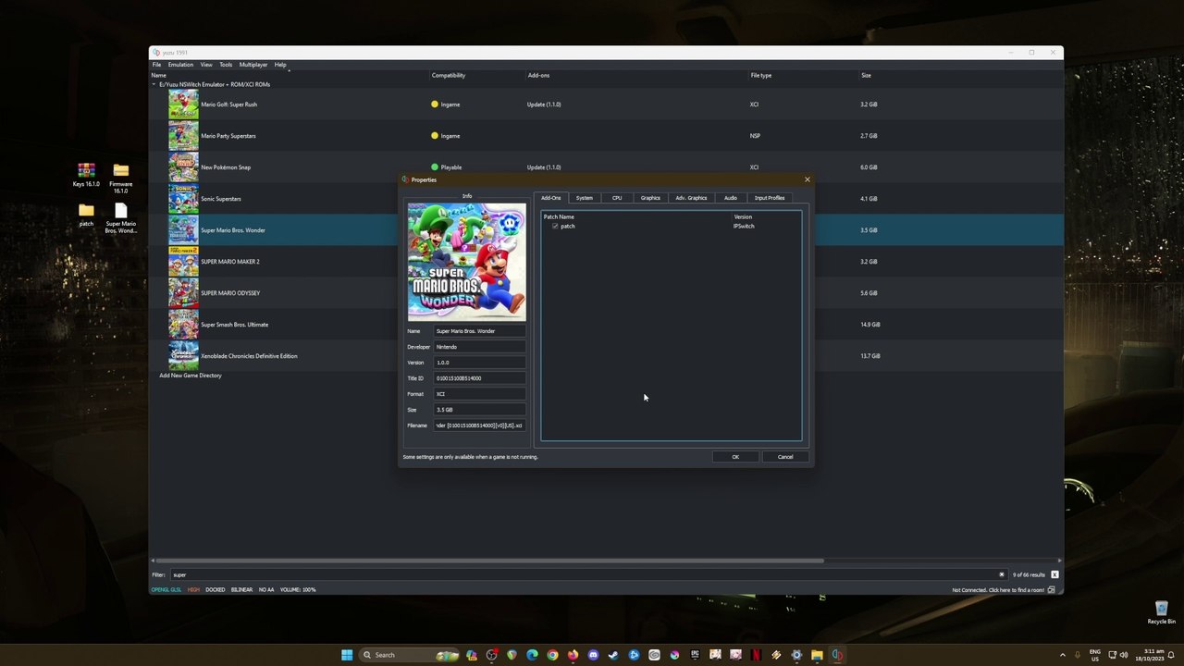1184x666 pixels.
Task: Open the Tools menu
Action: (226, 65)
